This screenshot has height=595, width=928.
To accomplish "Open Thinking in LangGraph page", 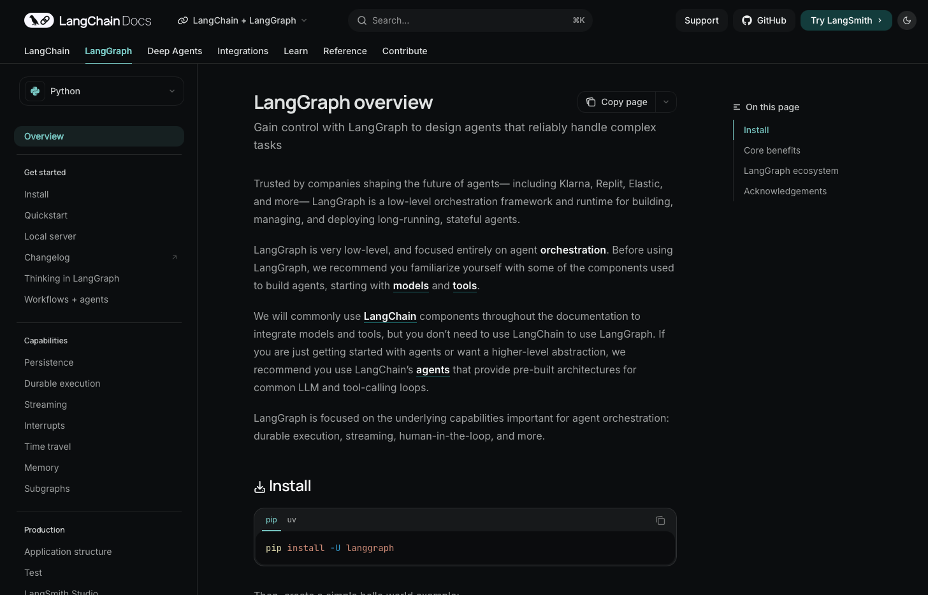I will 72,278.
